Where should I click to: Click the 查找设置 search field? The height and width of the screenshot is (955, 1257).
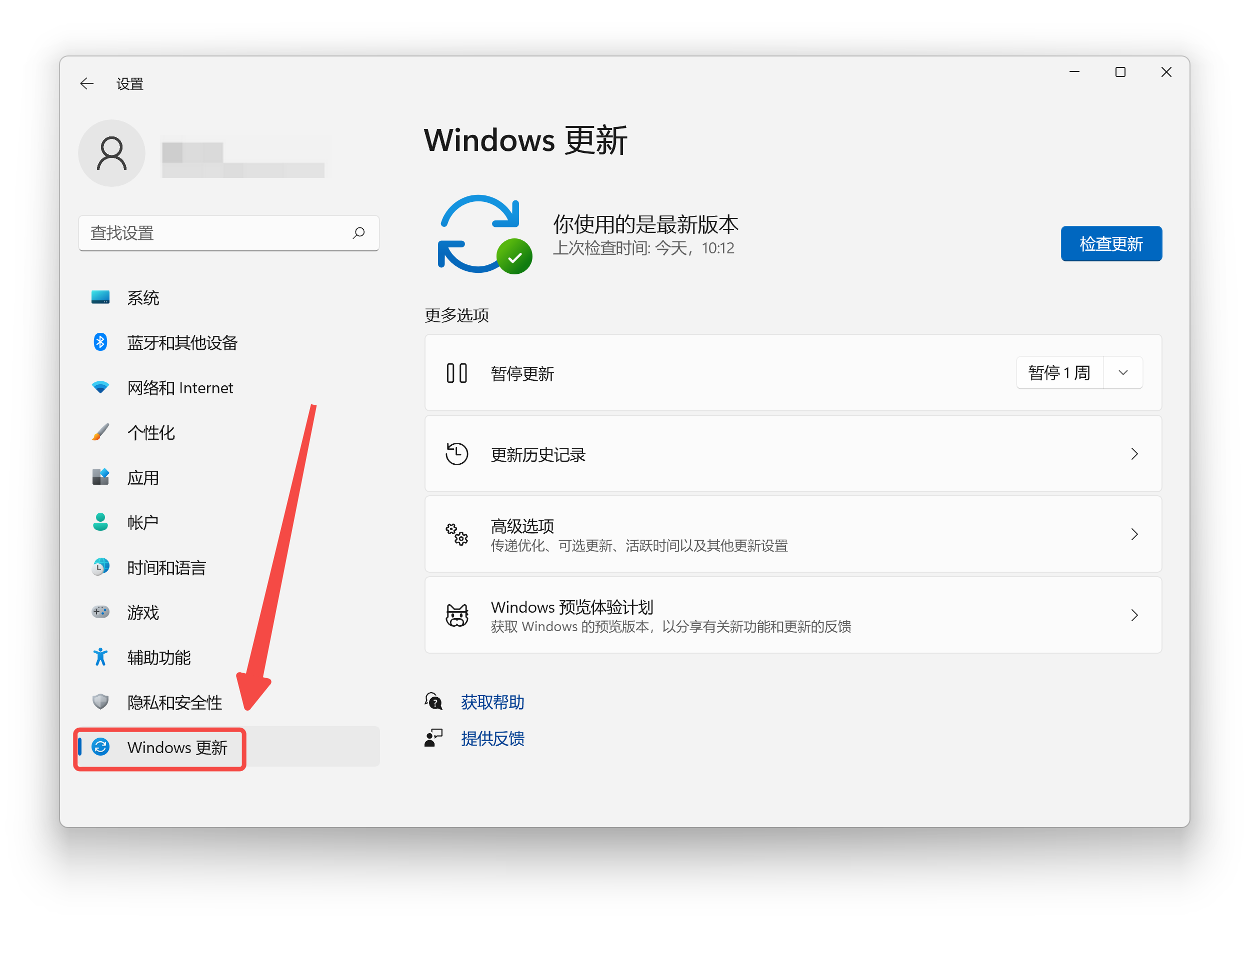coord(228,233)
